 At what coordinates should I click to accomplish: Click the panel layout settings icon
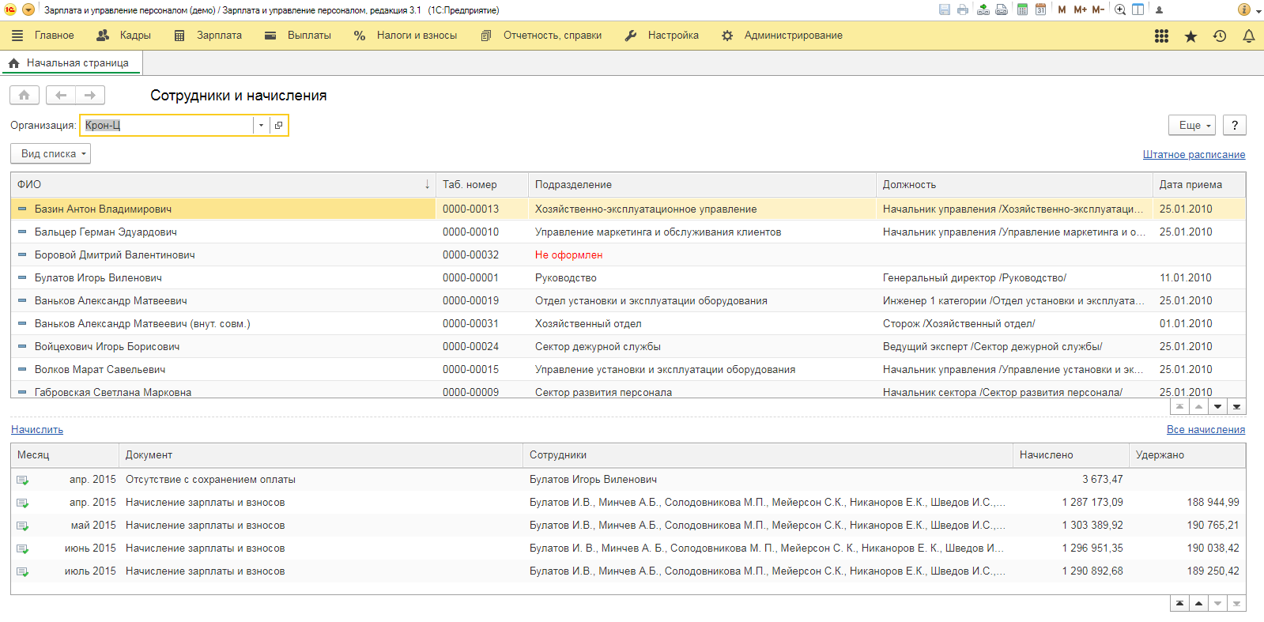point(1138,9)
